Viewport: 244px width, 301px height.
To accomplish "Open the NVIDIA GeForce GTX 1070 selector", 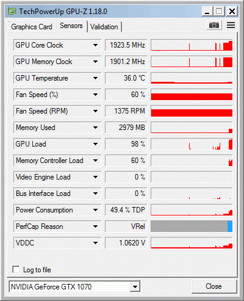I will pos(74,287).
